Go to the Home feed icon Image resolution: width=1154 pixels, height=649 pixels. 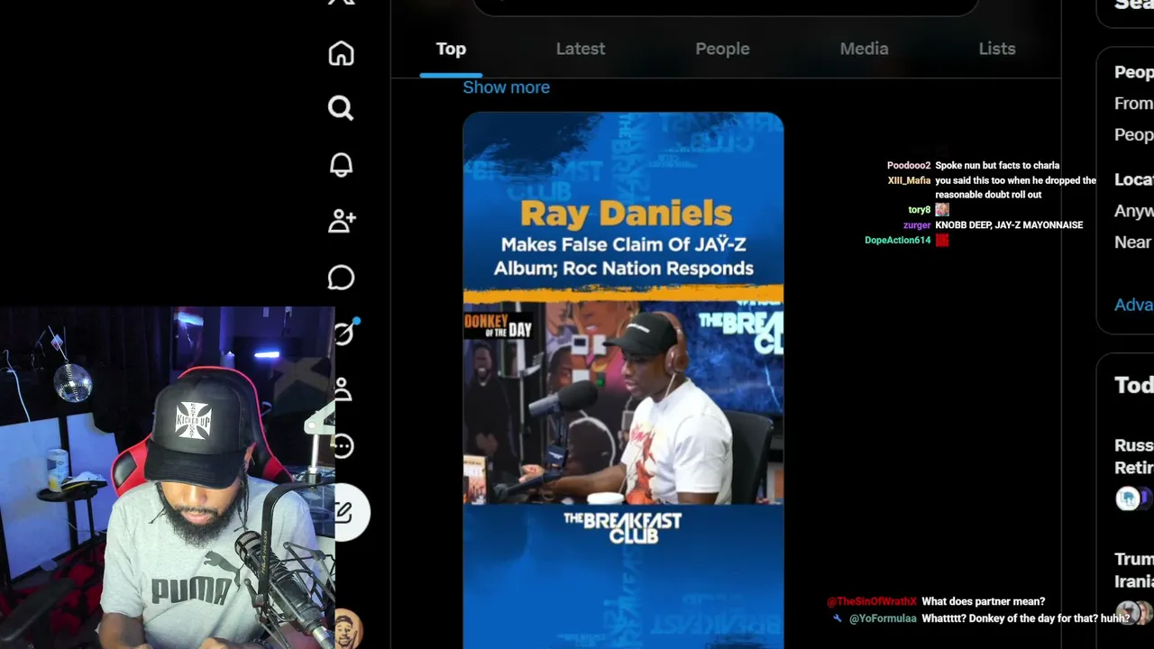point(341,53)
